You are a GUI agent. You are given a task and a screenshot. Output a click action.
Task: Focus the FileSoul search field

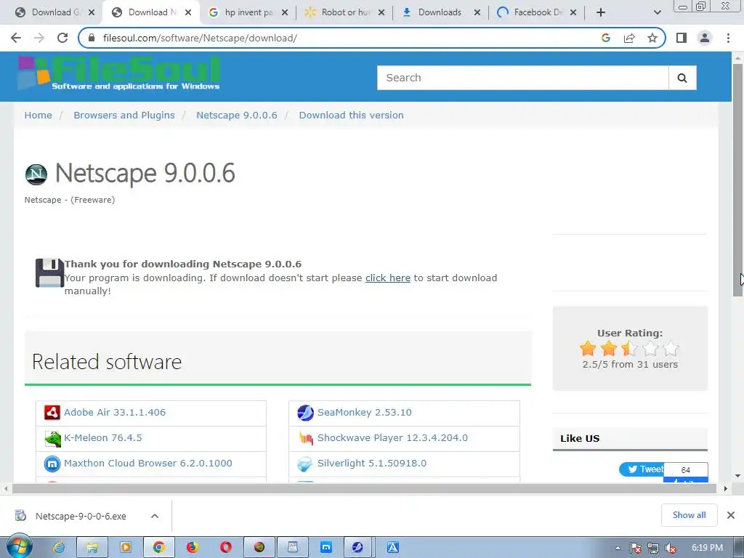point(523,78)
